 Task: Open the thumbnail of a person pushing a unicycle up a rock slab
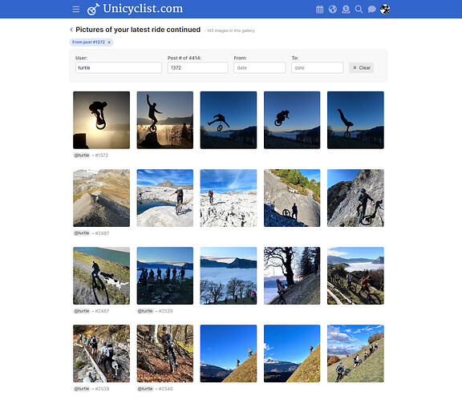point(292,198)
